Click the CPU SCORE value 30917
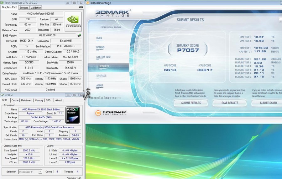The image size is (282, 179). [x=205, y=70]
